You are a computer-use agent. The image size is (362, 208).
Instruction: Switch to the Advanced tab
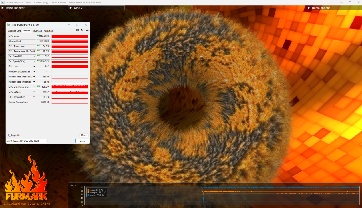tap(37, 31)
